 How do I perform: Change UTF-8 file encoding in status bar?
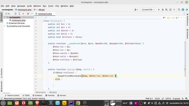(168, 99)
